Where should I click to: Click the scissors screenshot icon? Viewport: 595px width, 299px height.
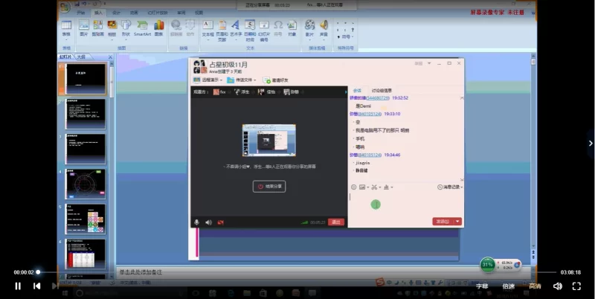(375, 187)
